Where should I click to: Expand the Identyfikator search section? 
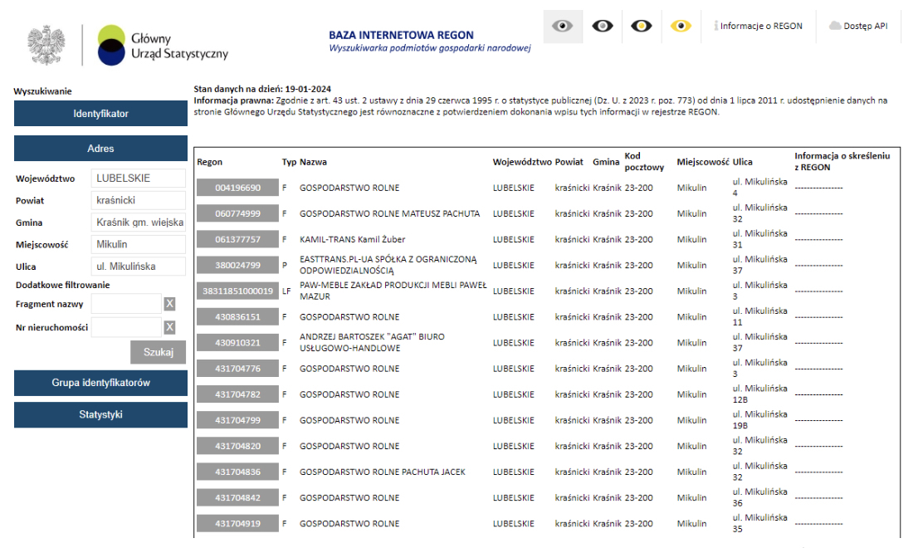(x=100, y=114)
